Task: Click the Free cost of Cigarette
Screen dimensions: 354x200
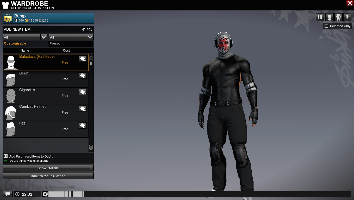Action: click(x=65, y=96)
